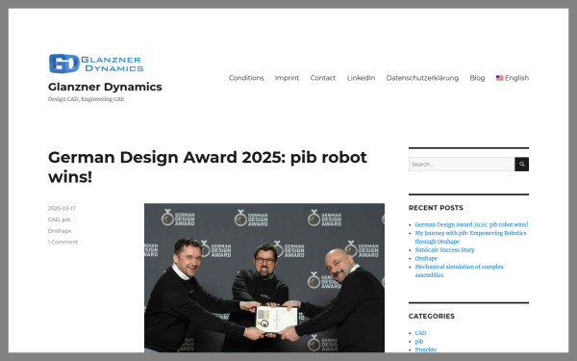Open the Imprint page

tap(287, 78)
